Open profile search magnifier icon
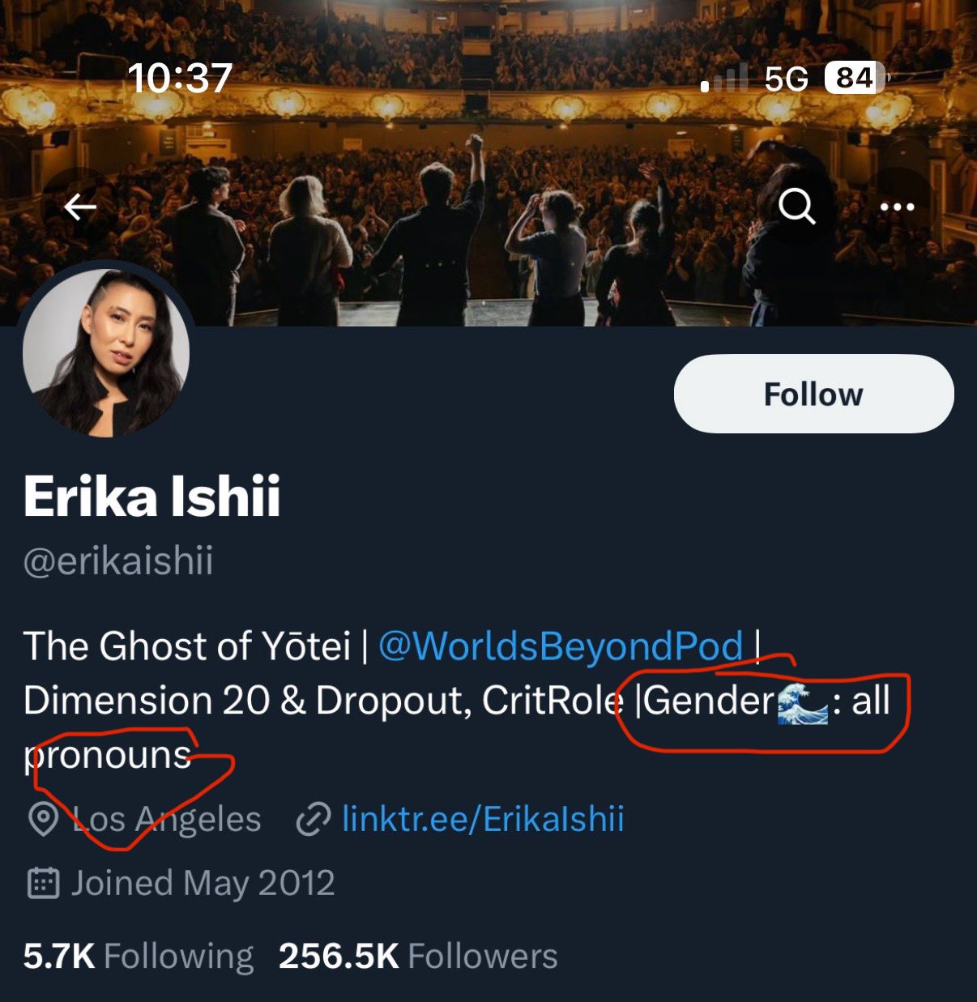This screenshot has width=977, height=1002. pos(797,207)
